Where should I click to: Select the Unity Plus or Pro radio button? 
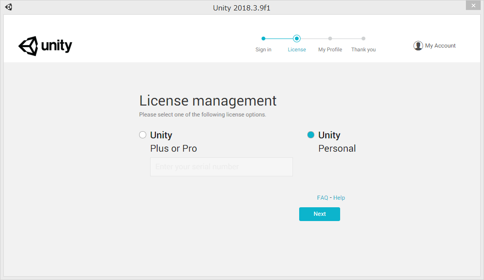pos(142,135)
